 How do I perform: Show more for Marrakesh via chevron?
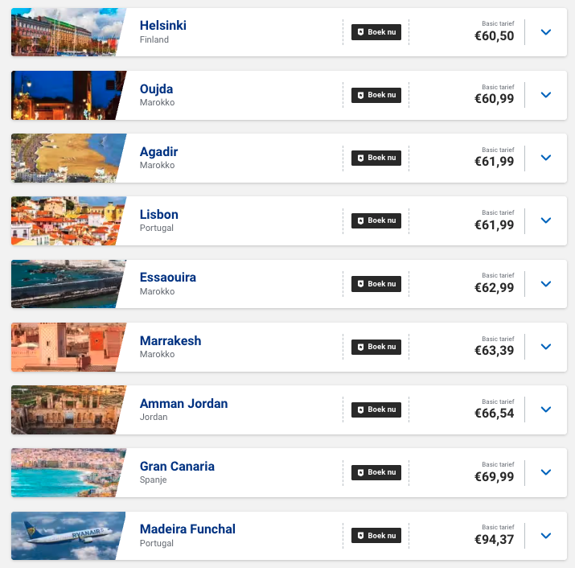pos(546,347)
